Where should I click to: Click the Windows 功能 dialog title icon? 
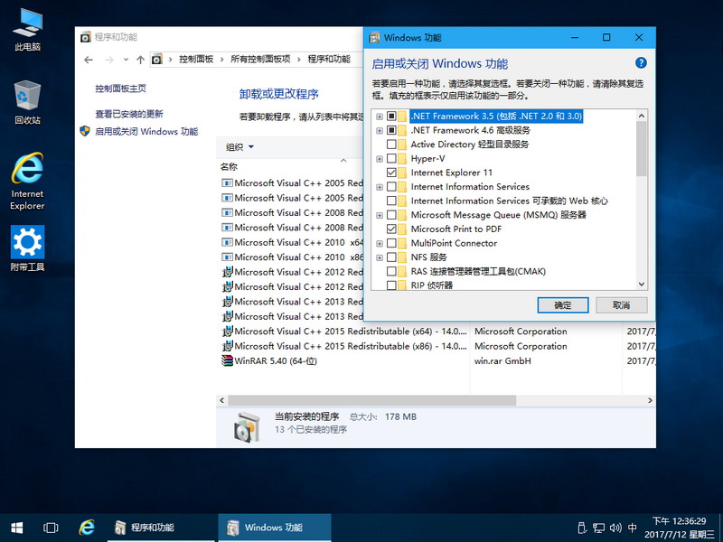coord(374,37)
